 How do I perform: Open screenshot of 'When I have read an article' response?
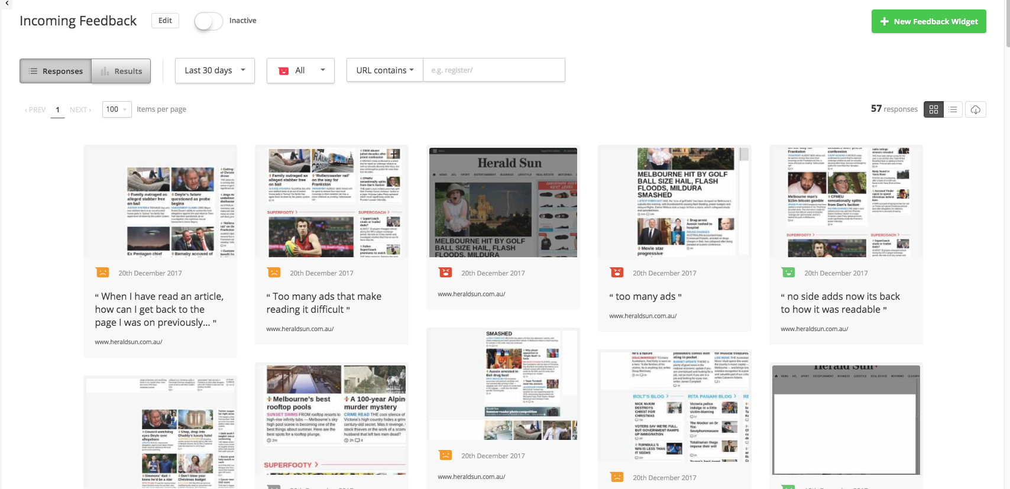point(160,201)
